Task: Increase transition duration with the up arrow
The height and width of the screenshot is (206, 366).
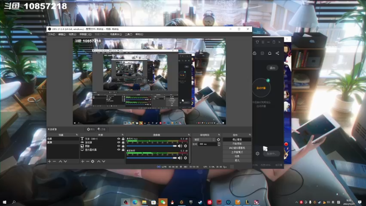Action: (219, 143)
